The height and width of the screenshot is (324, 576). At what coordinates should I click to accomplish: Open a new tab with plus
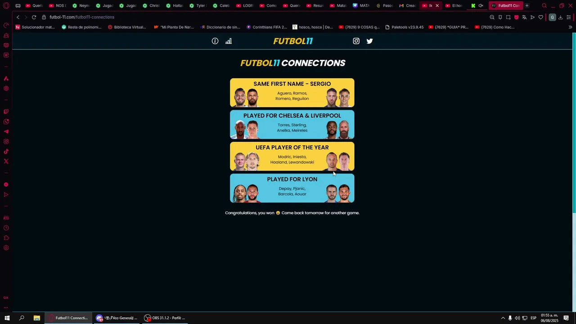coord(527,6)
